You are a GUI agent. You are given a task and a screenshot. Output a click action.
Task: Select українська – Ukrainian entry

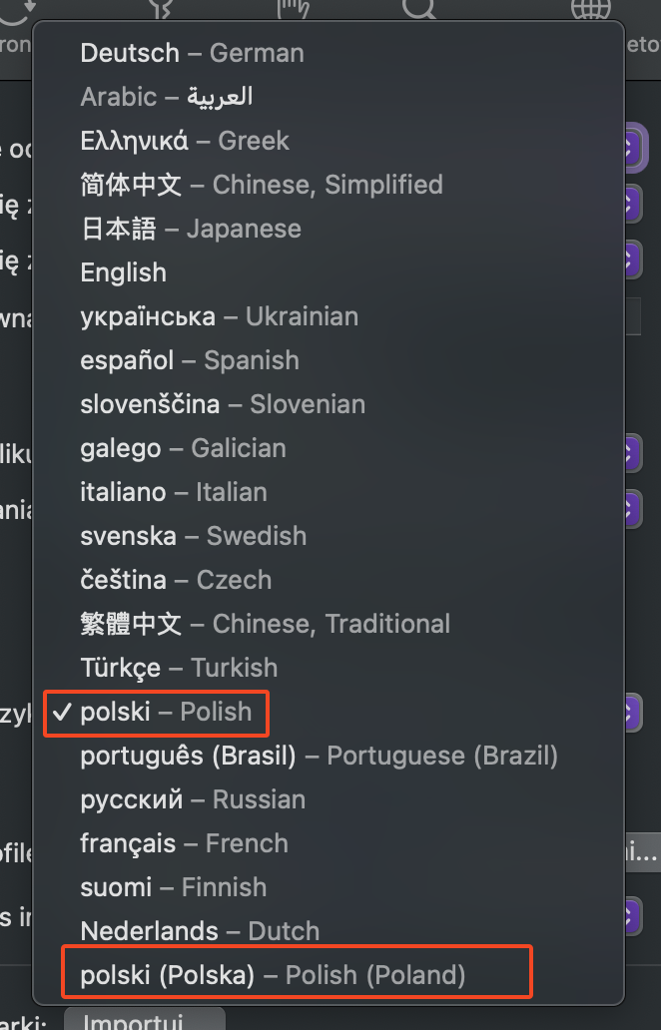(x=219, y=316)
